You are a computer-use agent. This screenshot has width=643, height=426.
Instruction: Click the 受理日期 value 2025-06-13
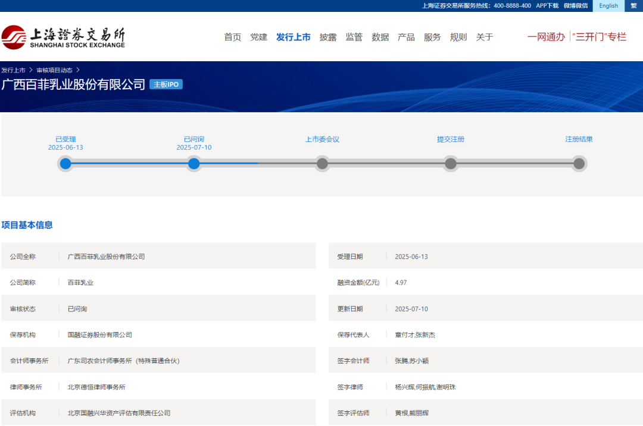(x=411, y=257)
